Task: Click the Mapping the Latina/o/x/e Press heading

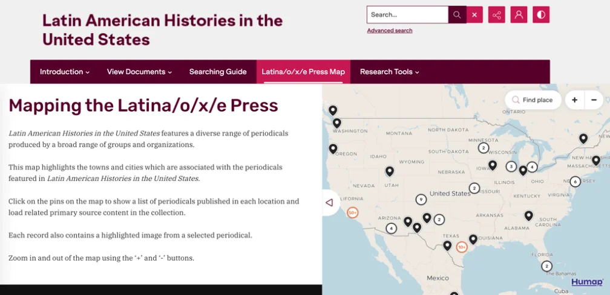Action: (x=143, y=106)
